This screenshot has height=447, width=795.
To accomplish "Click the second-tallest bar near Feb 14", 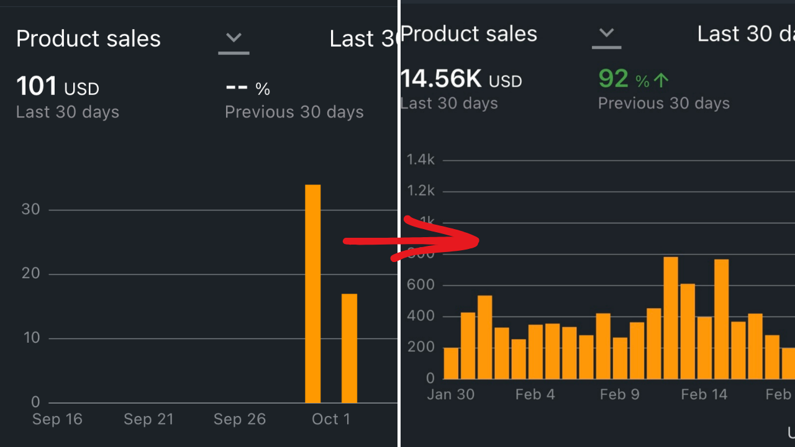I will (721, 318).
